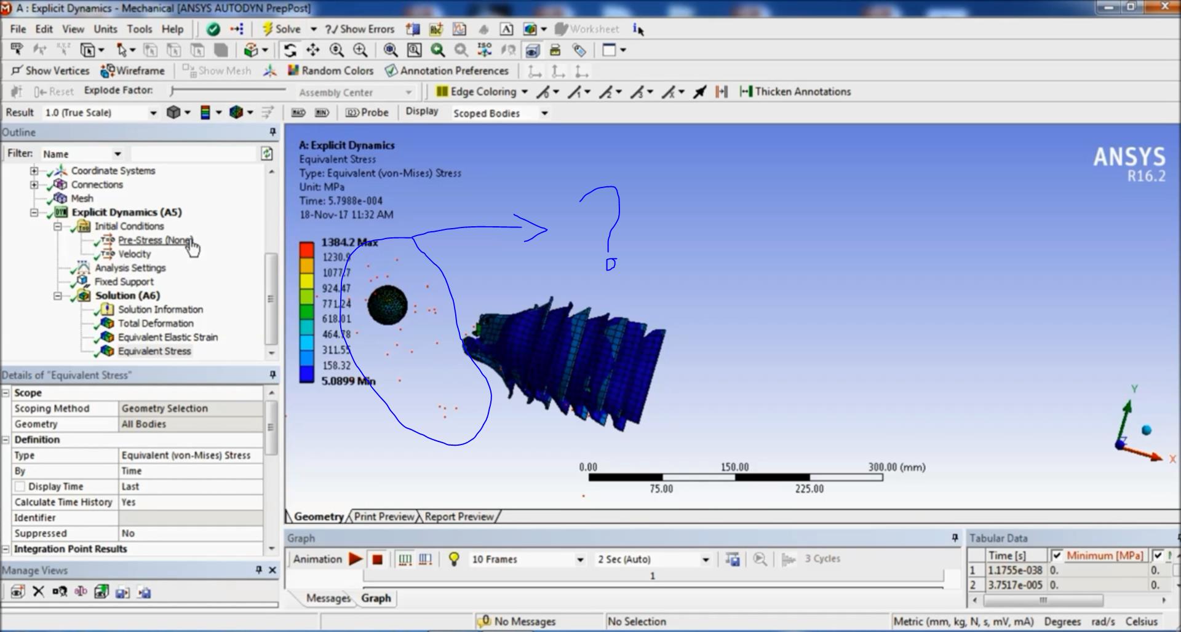Switch to the Report Preview tab

pyautogui.click(x=459, y=517)
